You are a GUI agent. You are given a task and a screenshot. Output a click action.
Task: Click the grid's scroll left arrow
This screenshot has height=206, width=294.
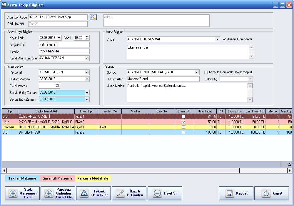(x=4, y=171)
